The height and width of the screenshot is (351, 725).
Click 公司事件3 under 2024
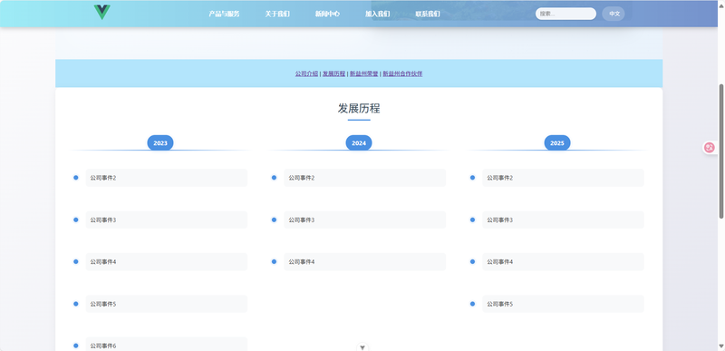coord(365,219)
